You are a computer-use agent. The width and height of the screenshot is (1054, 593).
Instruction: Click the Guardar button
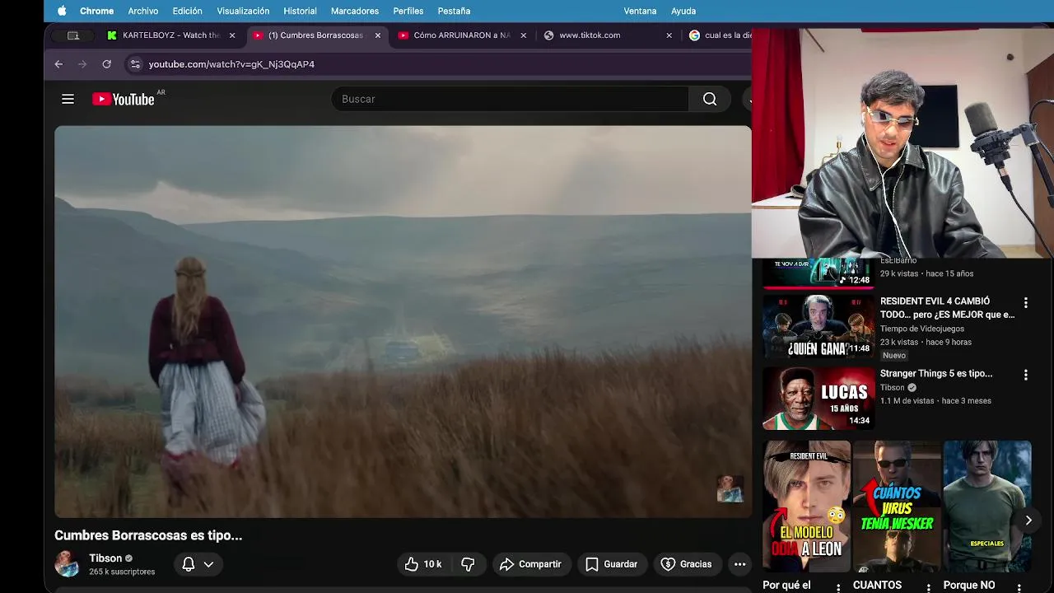(611, 564)
